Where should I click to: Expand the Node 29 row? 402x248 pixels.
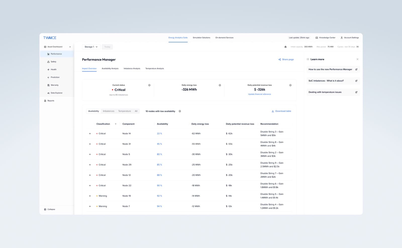click(90, 165)
